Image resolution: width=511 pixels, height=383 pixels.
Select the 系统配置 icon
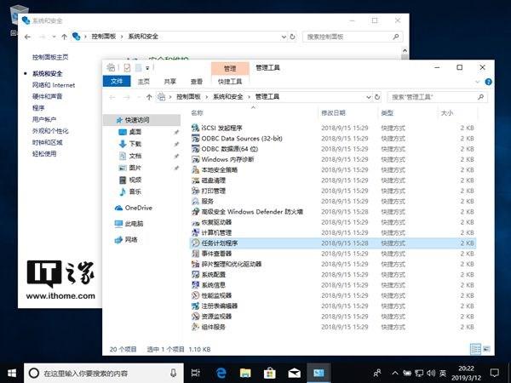tap(195, 274)
